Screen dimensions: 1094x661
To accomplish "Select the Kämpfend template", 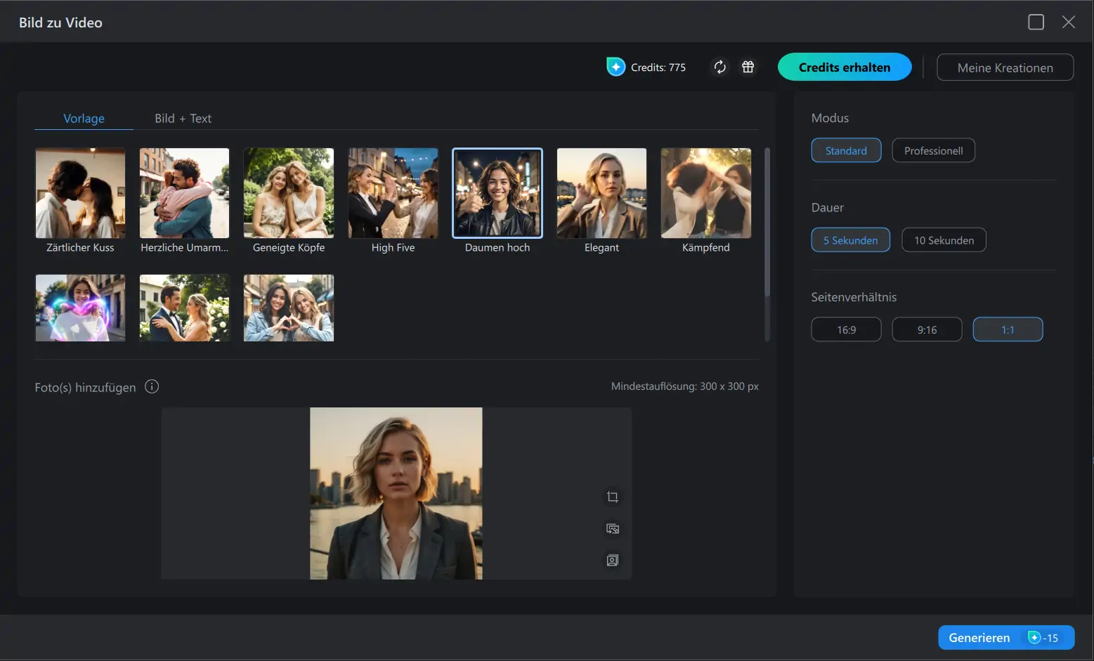I will (706, 193).
